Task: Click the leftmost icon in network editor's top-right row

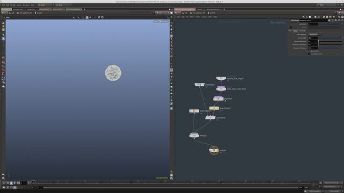Action: pyautogui.click(x=303, y=17)
